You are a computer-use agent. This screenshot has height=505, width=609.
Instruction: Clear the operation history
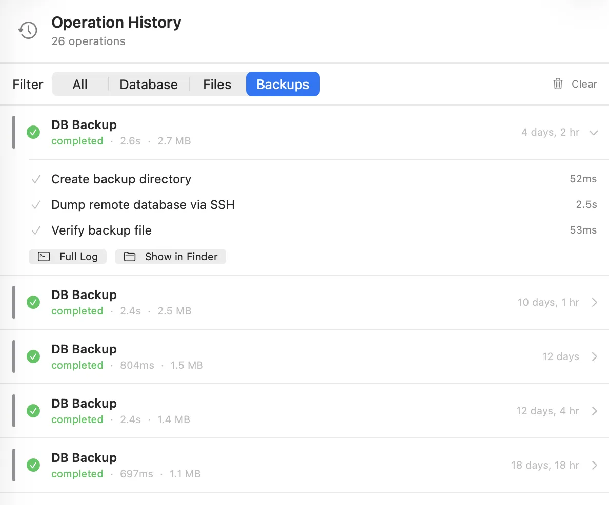pyautogui.click(x=575, y=84)
